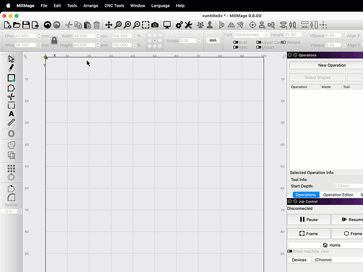This screenshot has height=272, width=363.
Task: Enable the Italic text switch
Action: 236,47
